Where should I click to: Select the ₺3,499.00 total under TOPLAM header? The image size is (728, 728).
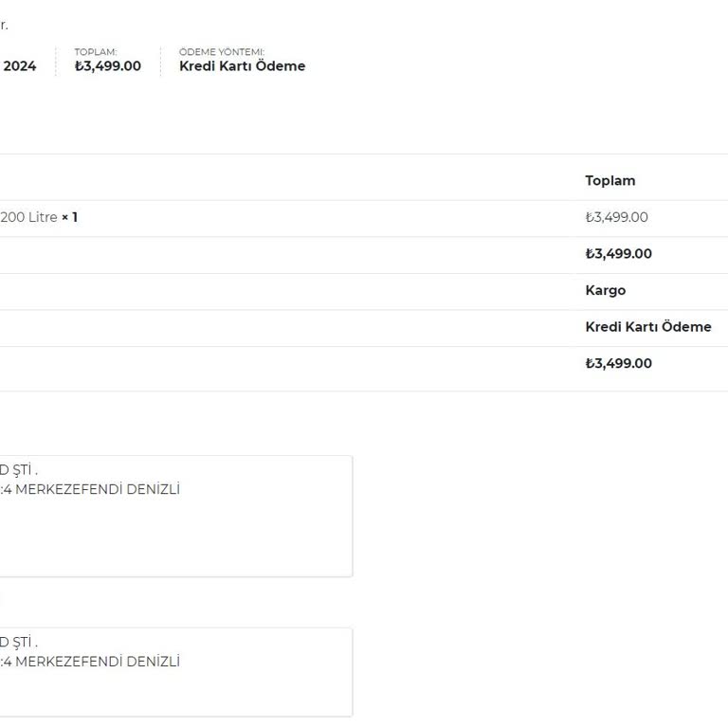[x=108, y=66]
